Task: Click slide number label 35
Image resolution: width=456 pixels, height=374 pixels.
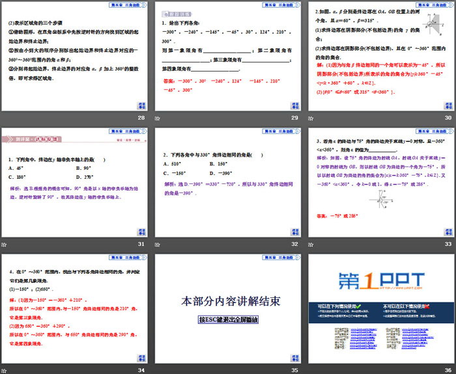Action: click(x=295, y=370)
